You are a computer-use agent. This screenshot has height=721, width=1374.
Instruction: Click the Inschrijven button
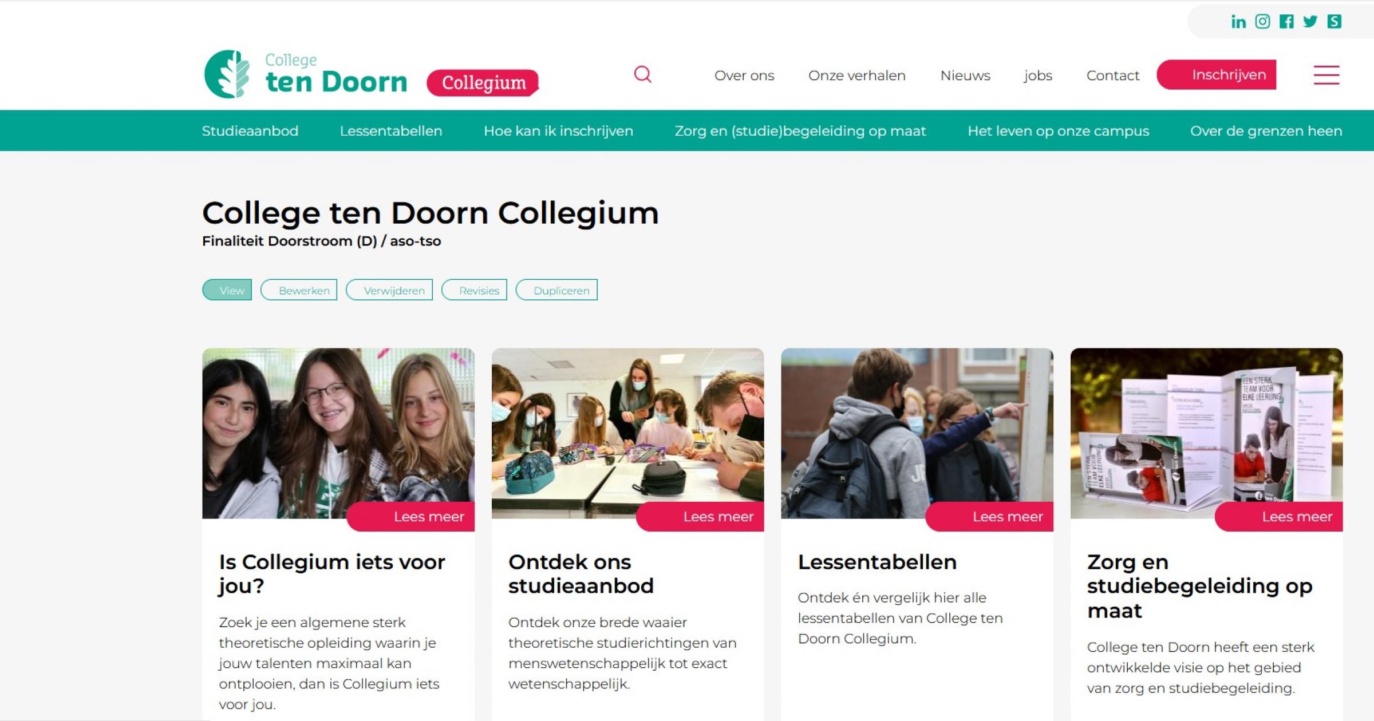pyautogui.click(x=1217, y=74)
